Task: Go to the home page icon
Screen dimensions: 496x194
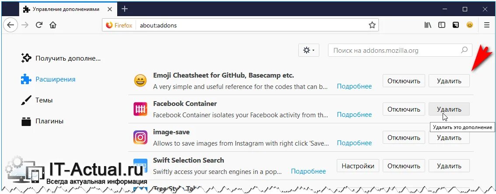Action: click(53, 25)
